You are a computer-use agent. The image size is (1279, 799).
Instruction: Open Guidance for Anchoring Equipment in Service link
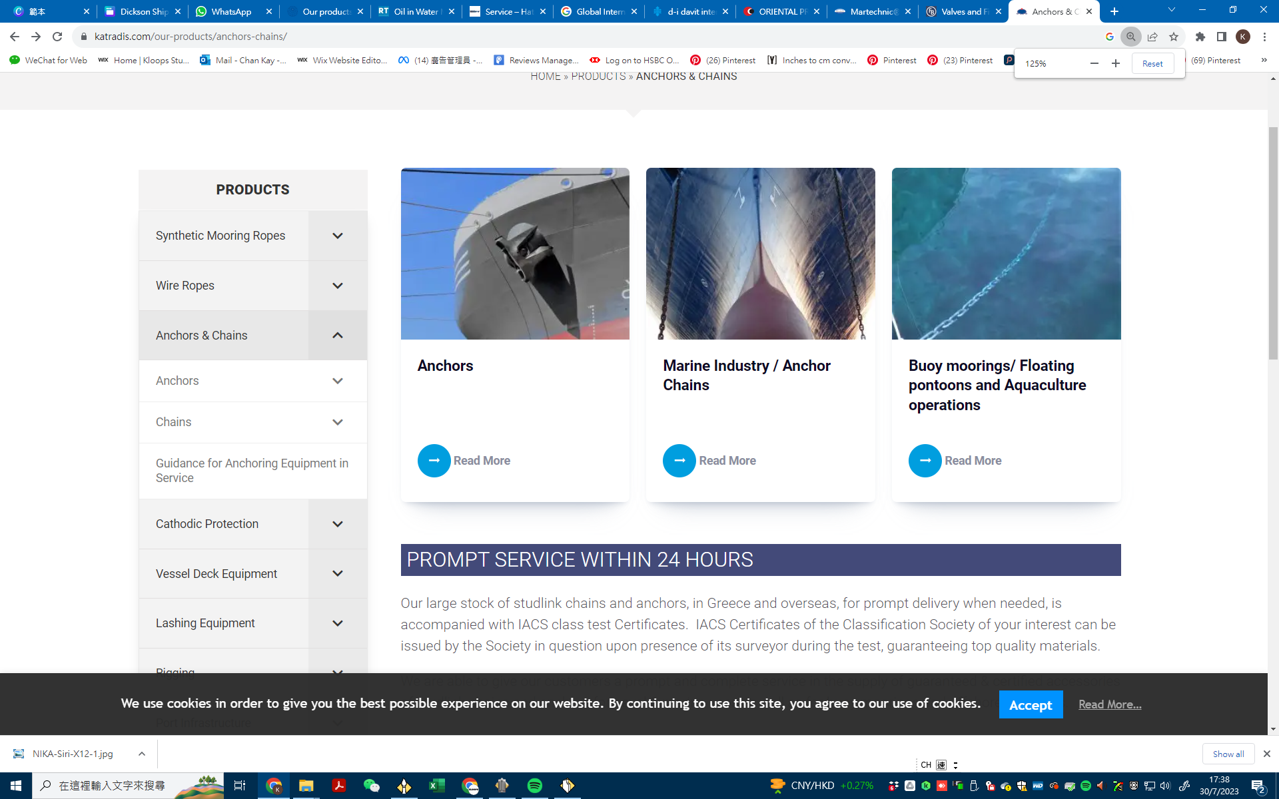(x=252, y=470)
